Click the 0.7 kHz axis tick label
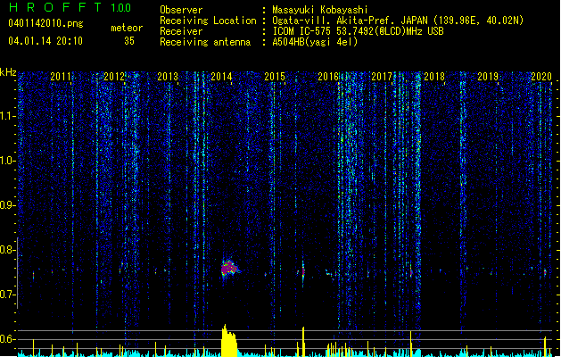 (x=7, y=295)
